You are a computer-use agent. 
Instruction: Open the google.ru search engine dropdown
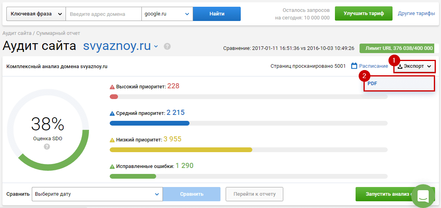click(167, 14)
